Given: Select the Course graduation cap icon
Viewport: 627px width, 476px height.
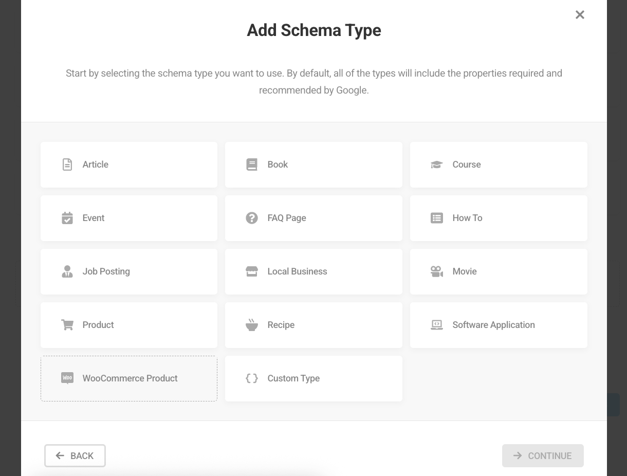Looking at the screenshot, I should click(436, 164).
